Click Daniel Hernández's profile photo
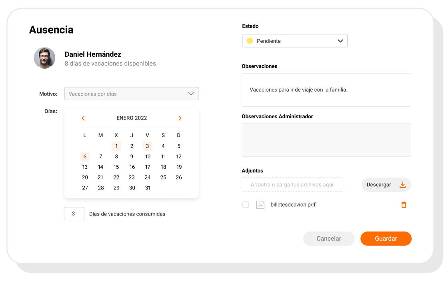444x281 pixels. [x=44, y=58]
